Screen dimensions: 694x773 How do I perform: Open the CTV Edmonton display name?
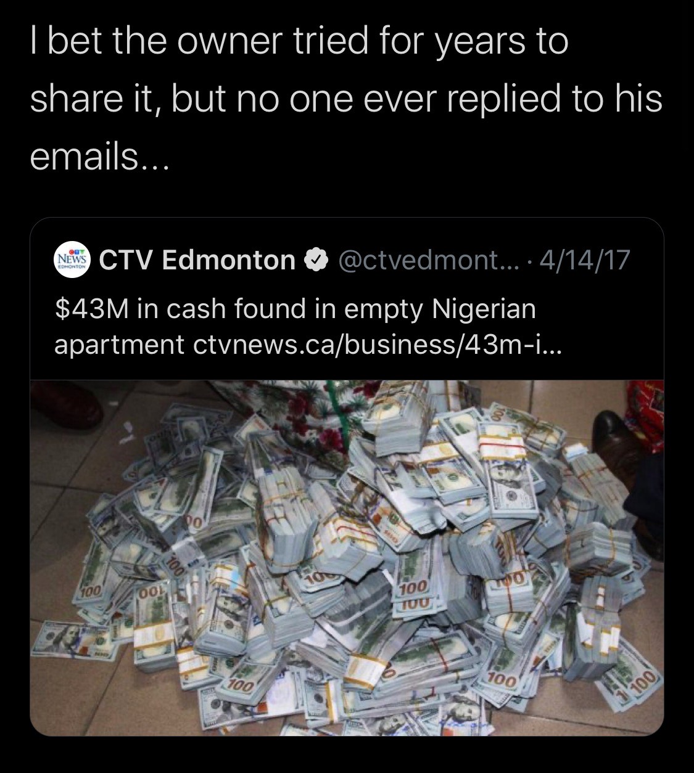[x=197, y=260]
